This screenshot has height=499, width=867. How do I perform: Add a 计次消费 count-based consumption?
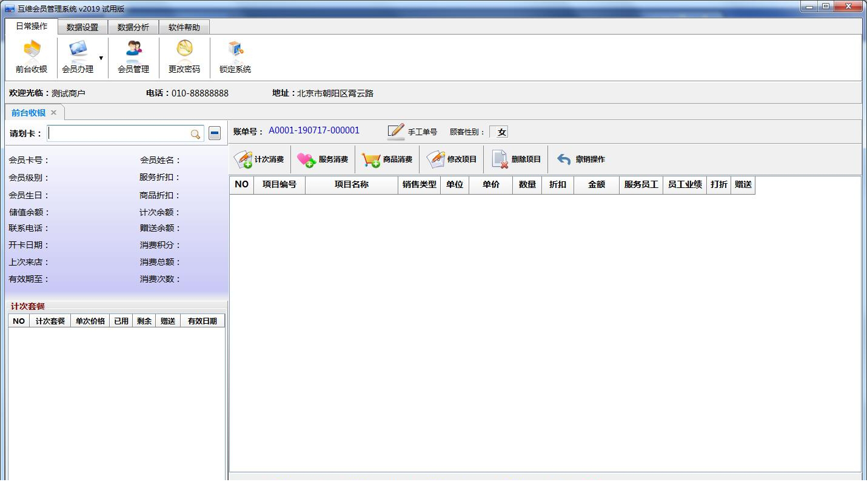259,159
